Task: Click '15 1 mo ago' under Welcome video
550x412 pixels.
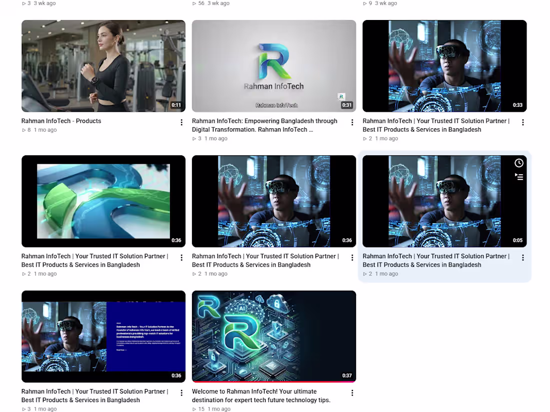Action: [x=211, y=409]
